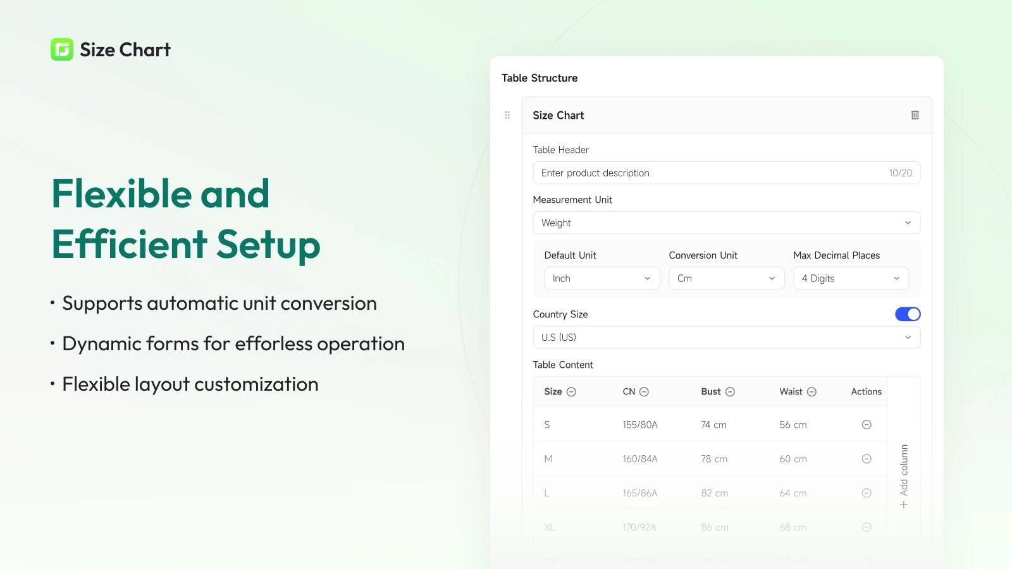The image size is (1012, 569).
Task: Click the Size column header label
Action: coord(553,392)
